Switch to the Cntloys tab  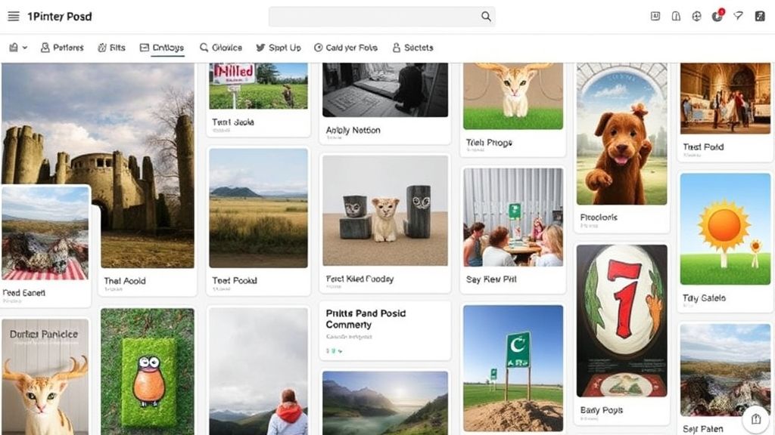coord(161,48)
